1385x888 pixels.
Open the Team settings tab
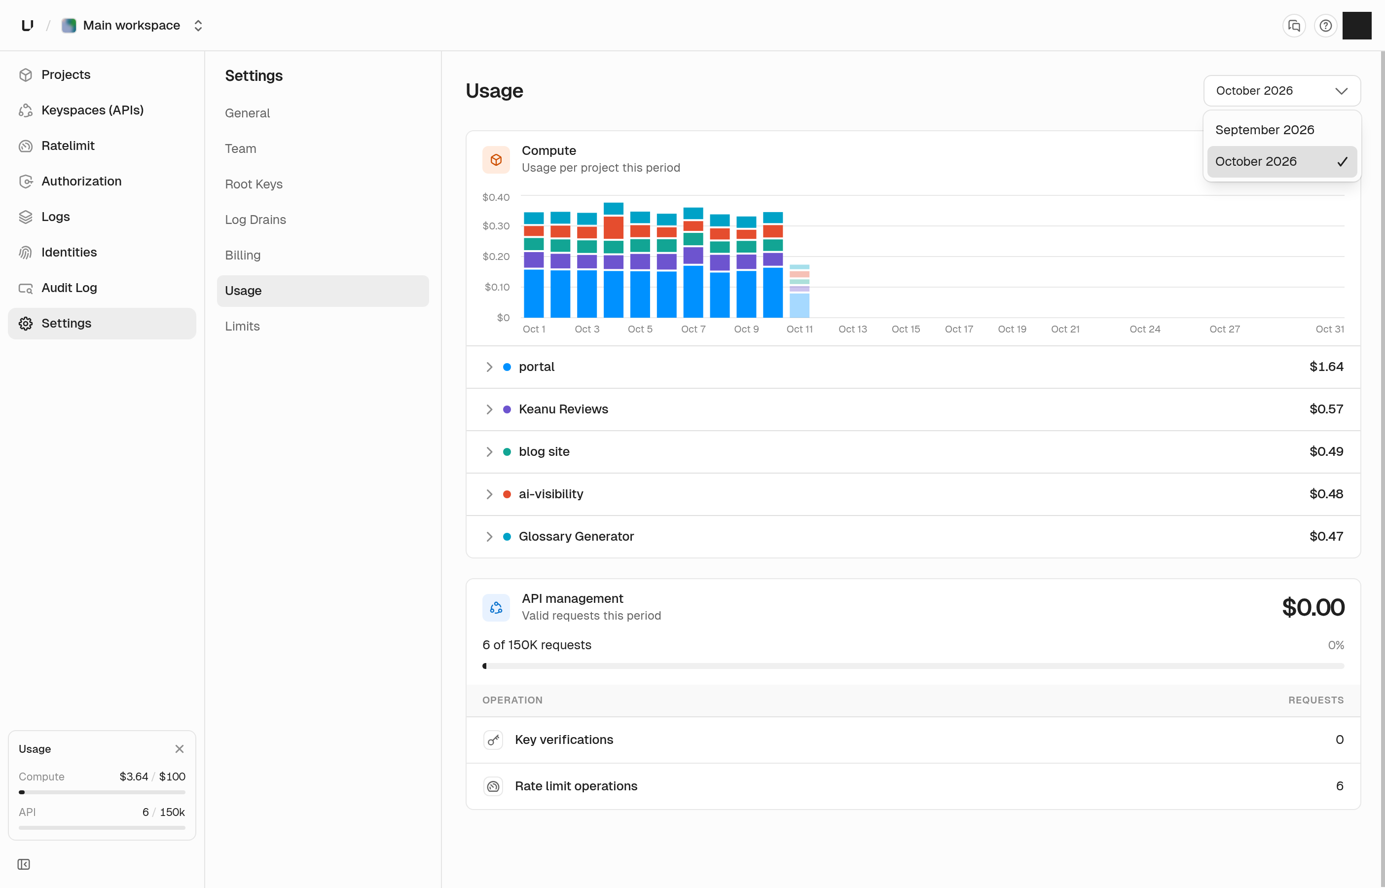[323, 149]
